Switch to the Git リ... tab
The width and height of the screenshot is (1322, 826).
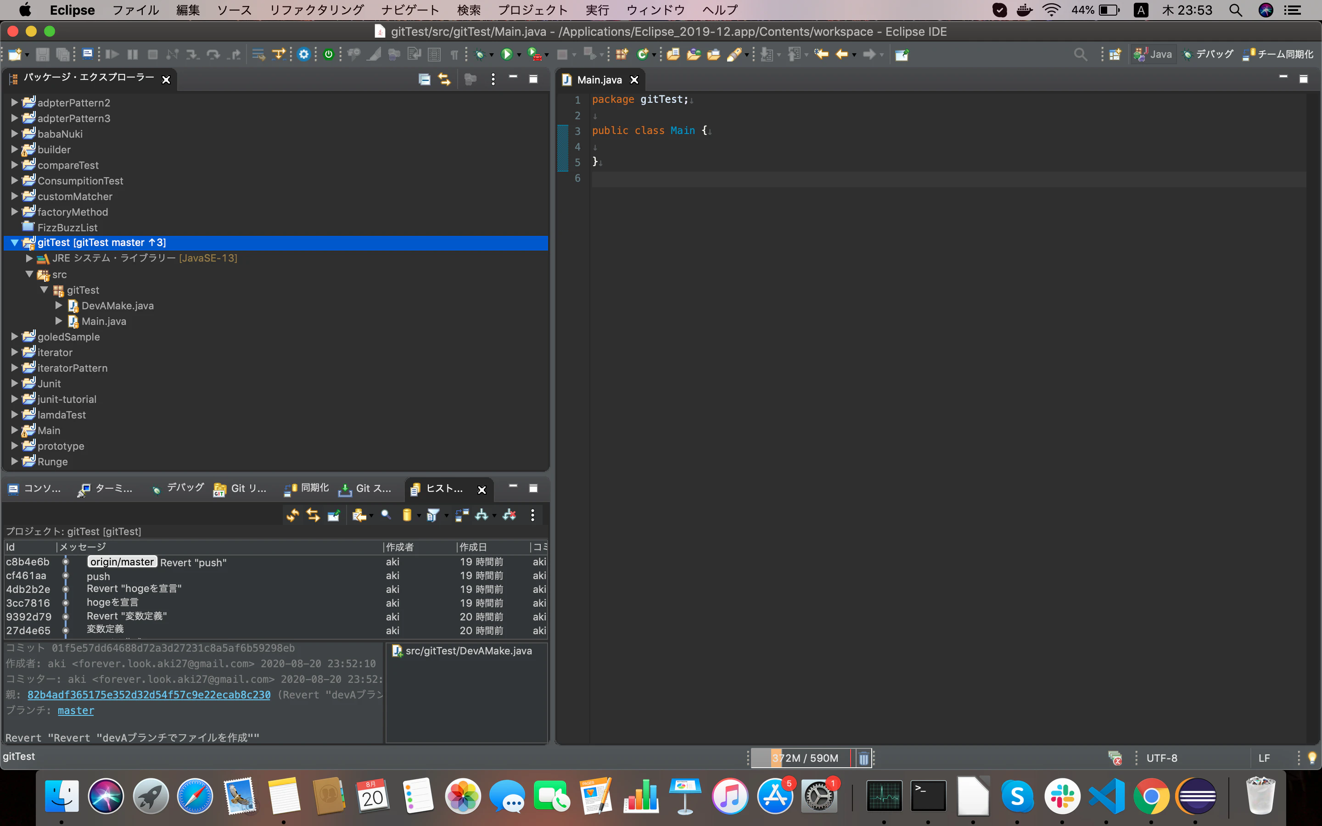[241, 488]
